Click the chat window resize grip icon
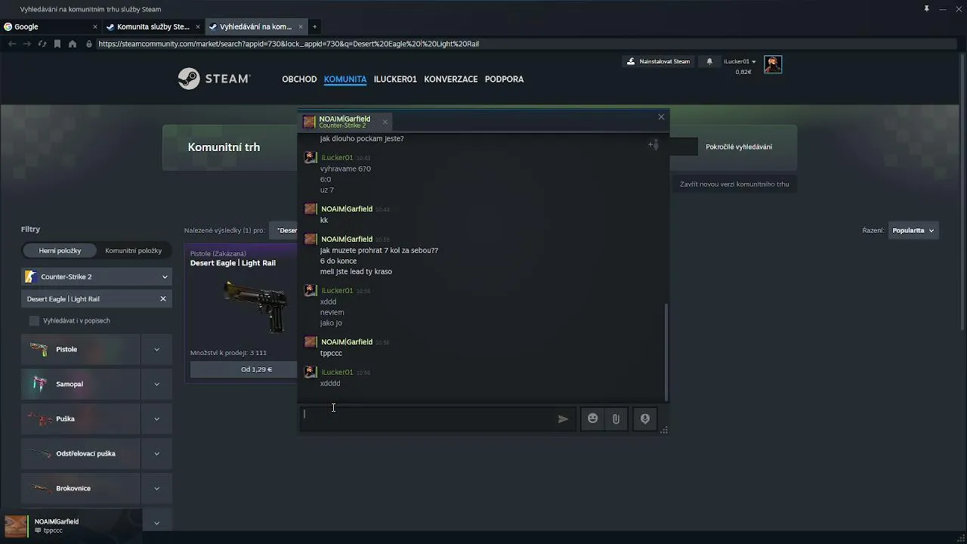 (x=664, y=430)
